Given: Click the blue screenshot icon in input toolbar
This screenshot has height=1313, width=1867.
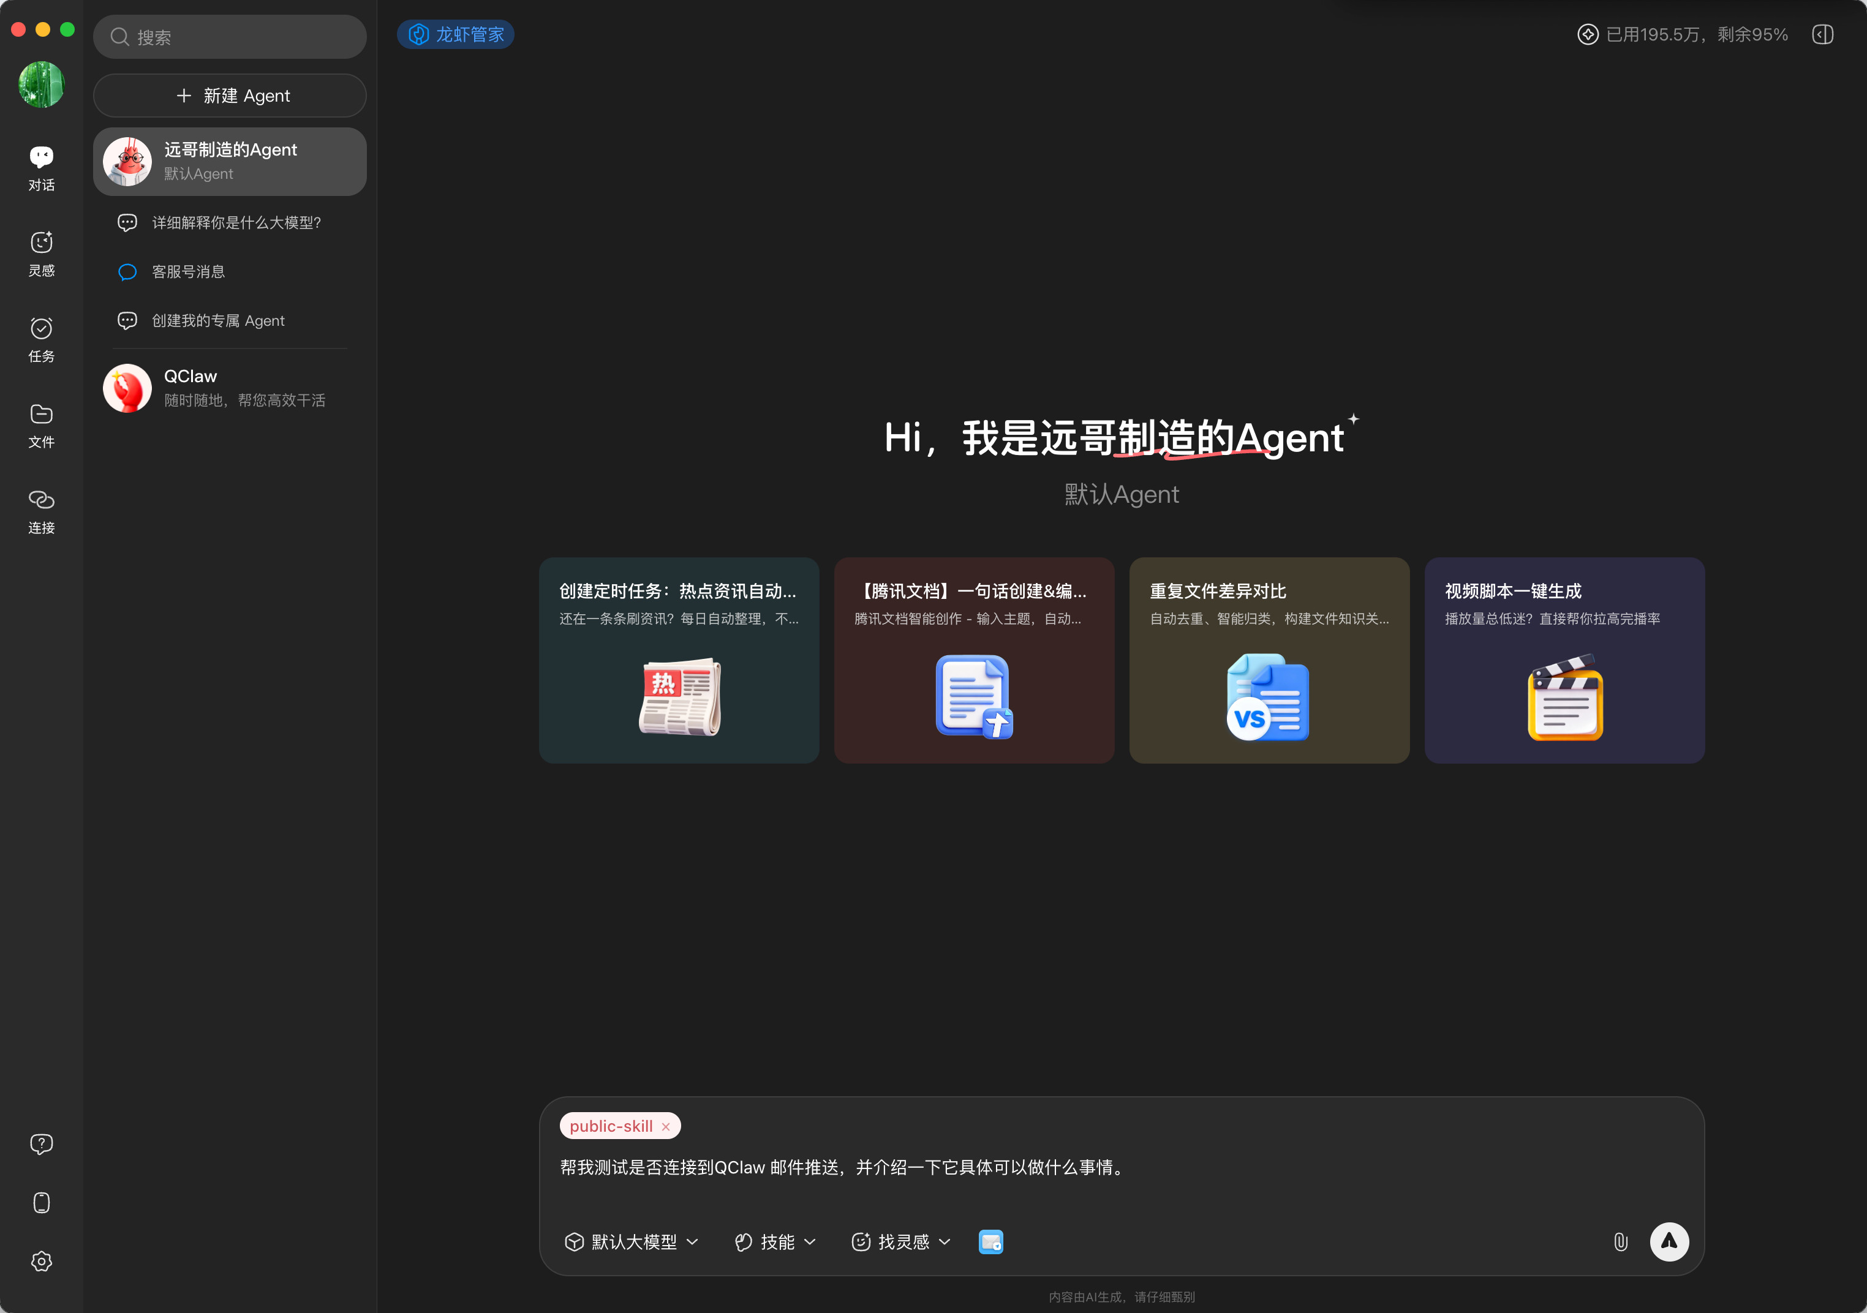Looking at the screenshot, I should 990,1241.
